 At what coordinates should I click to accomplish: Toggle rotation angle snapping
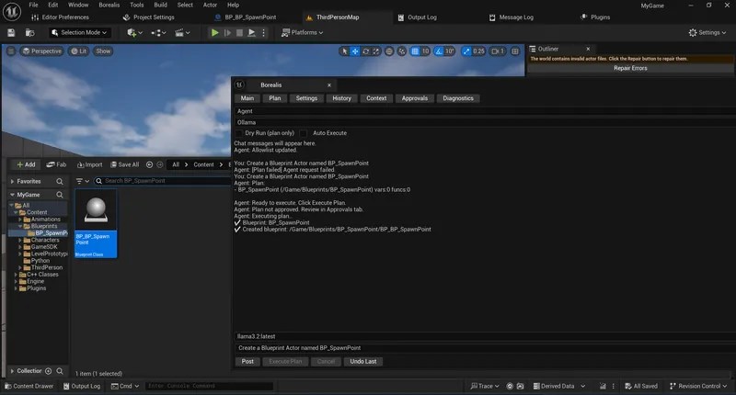(x=439, y=51)
